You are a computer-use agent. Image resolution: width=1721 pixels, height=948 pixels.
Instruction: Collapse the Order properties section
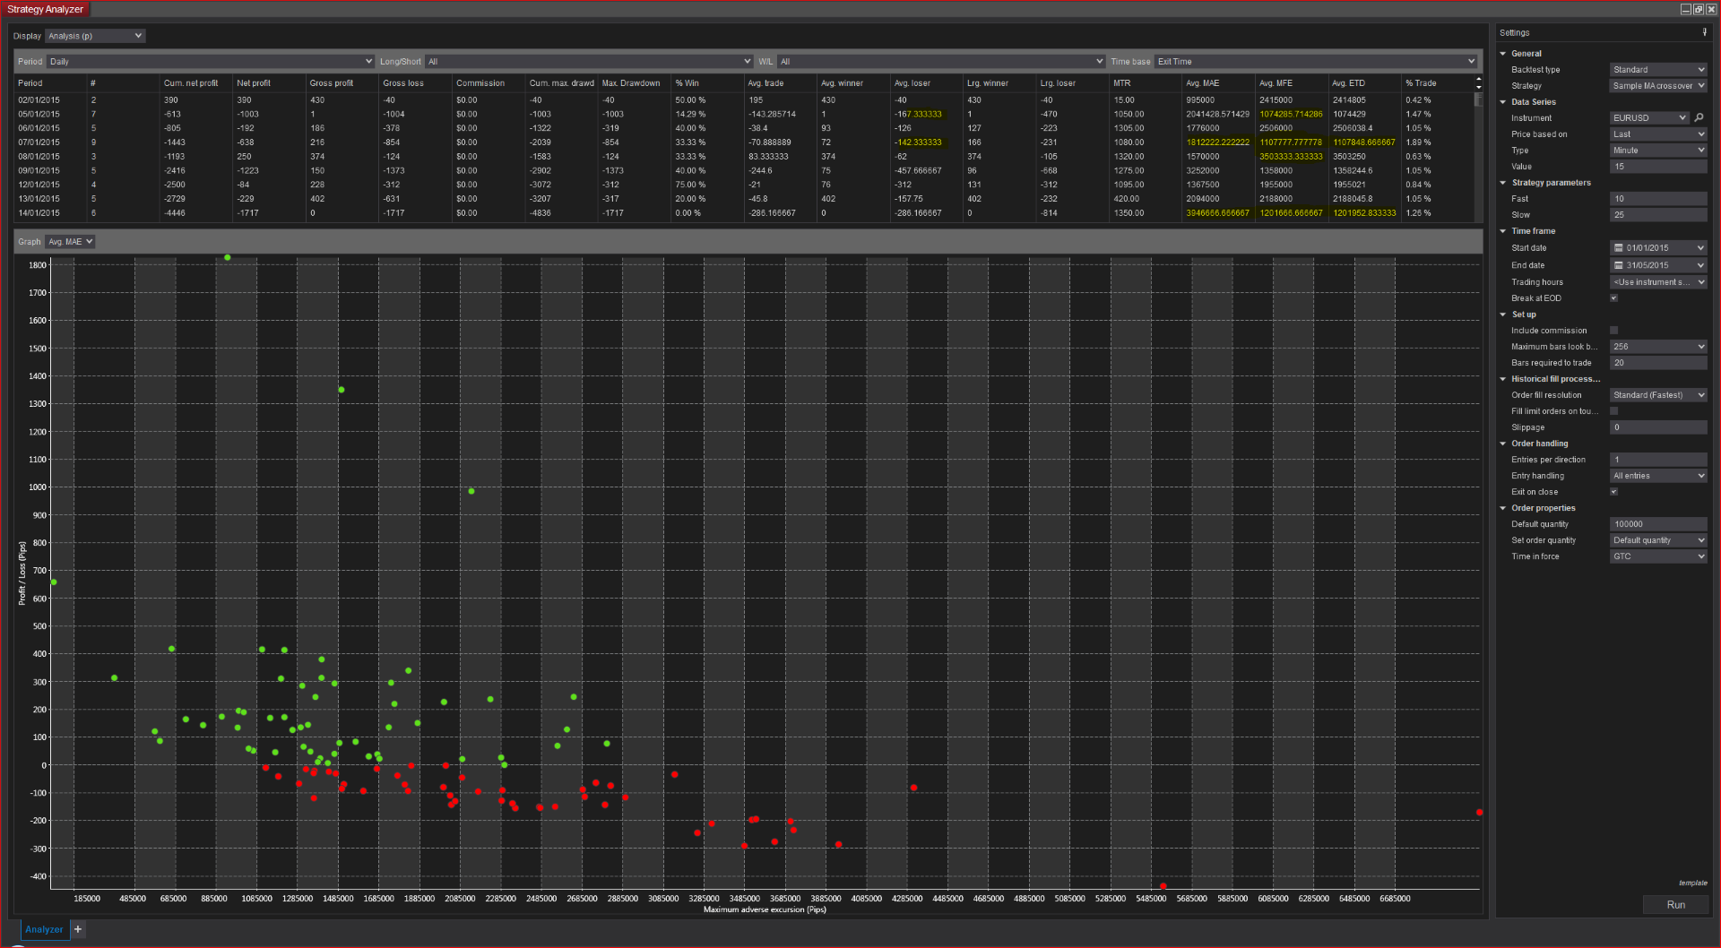tap(1503, 508)
